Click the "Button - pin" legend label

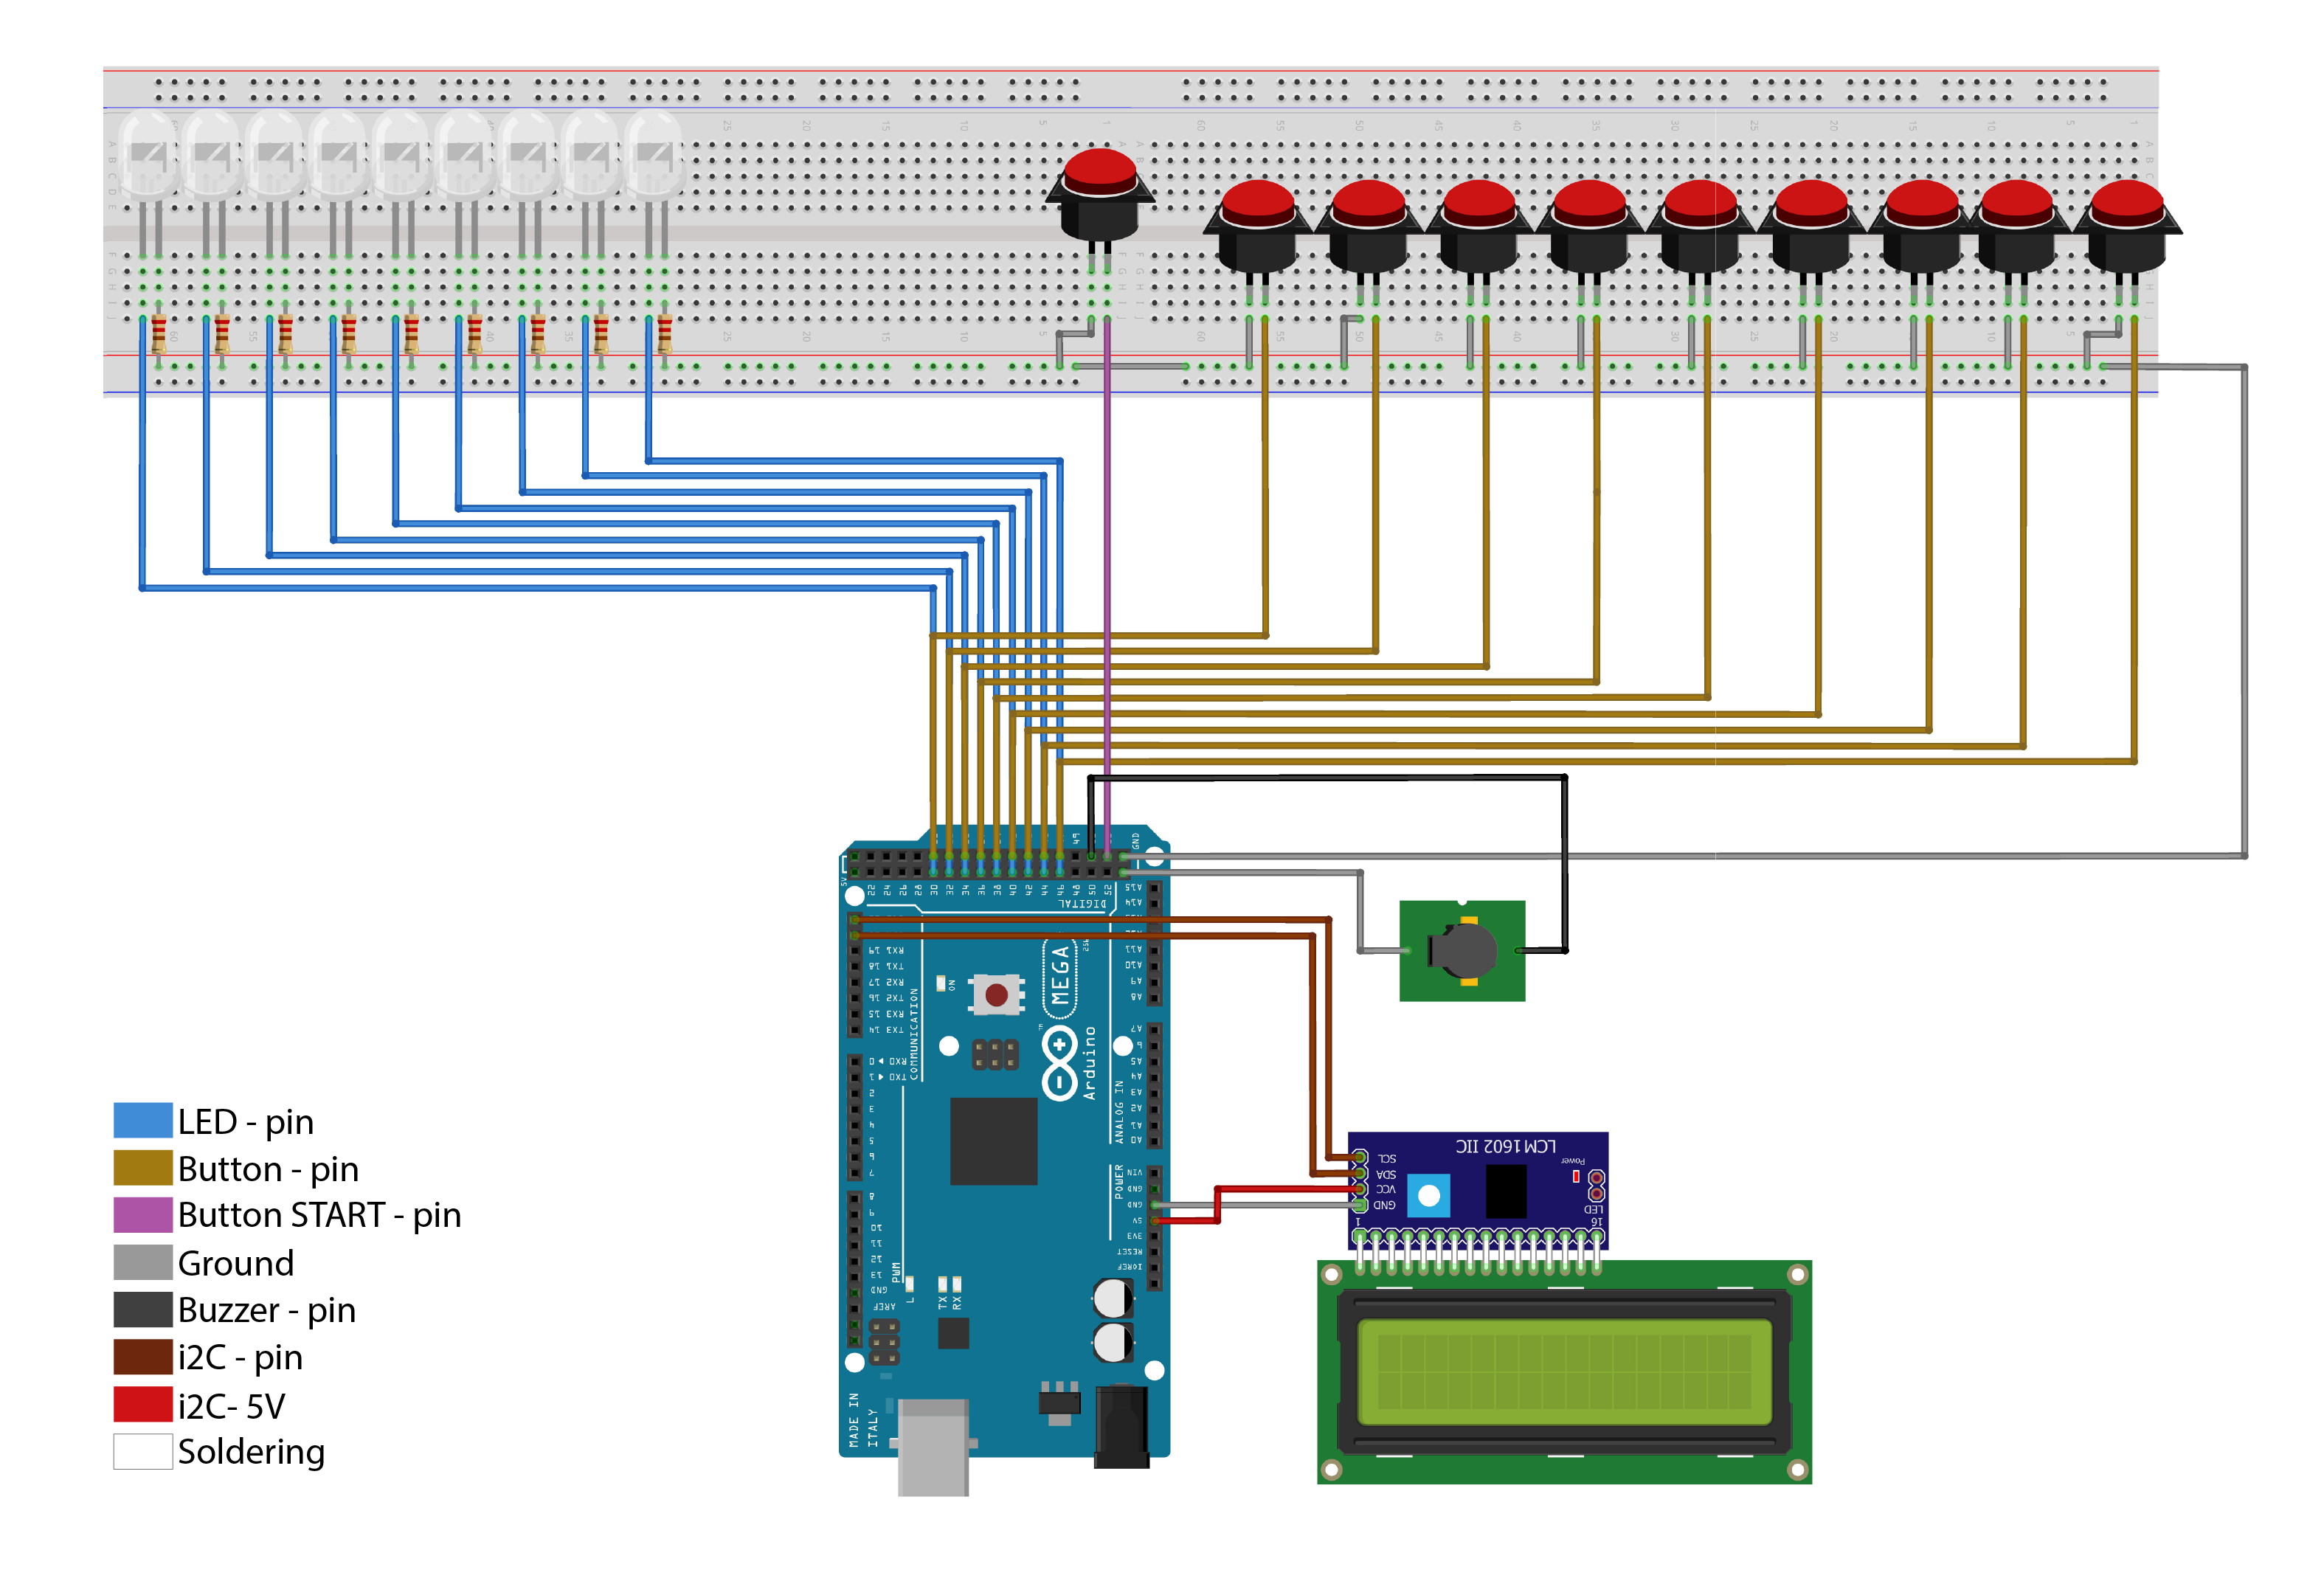(268, 1169)
